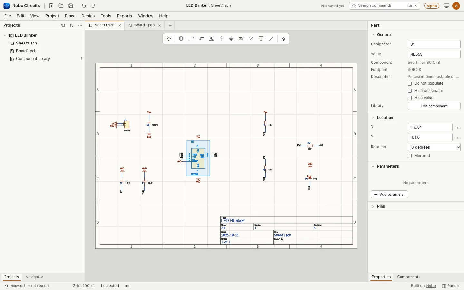Switch to the Board1.pcb tab
This screenshot has height=290, width=464.
click(144, 25)
